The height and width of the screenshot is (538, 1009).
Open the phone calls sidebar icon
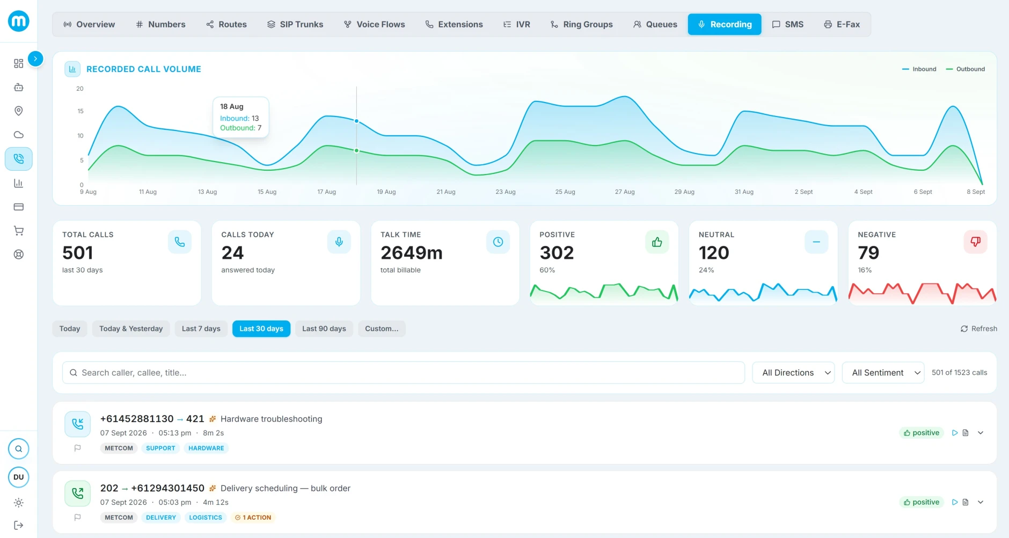19,159
